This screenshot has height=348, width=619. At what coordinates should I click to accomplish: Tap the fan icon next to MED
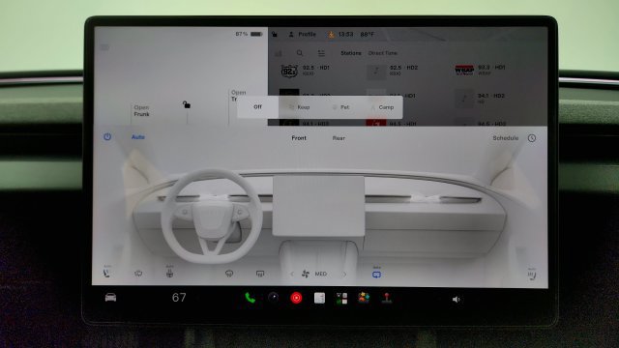point(306,274)
